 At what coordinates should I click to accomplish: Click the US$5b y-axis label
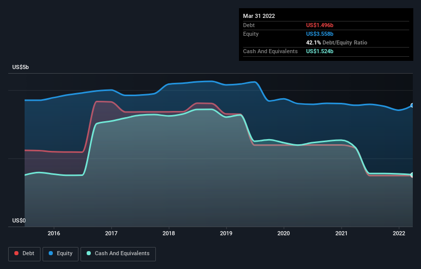point(21,67)
